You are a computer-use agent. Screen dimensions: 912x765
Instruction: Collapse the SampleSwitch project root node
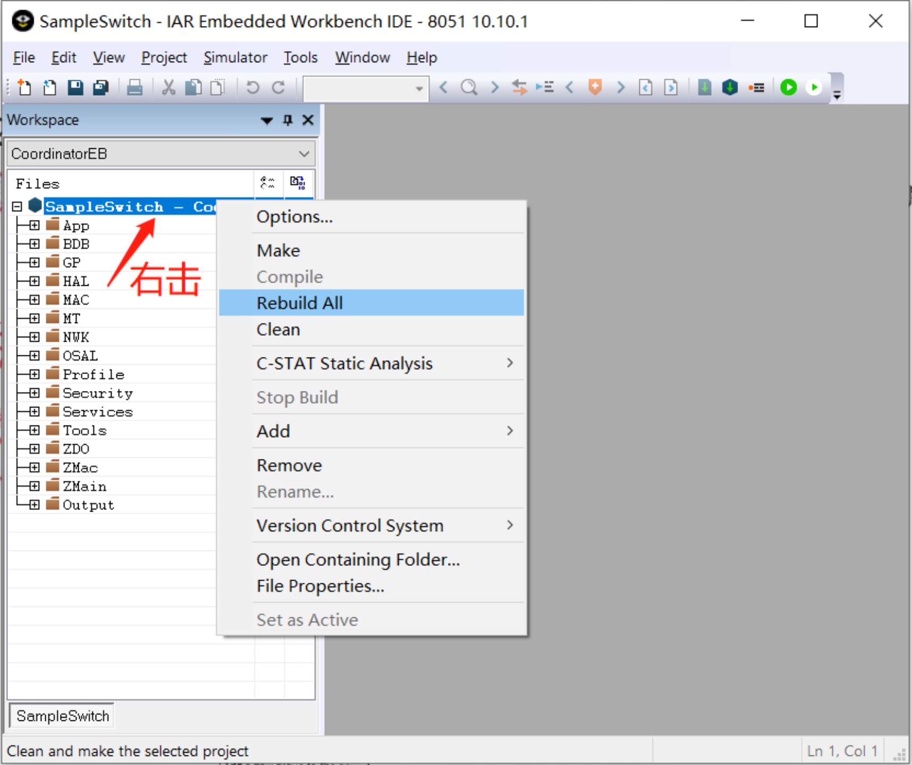17,207
